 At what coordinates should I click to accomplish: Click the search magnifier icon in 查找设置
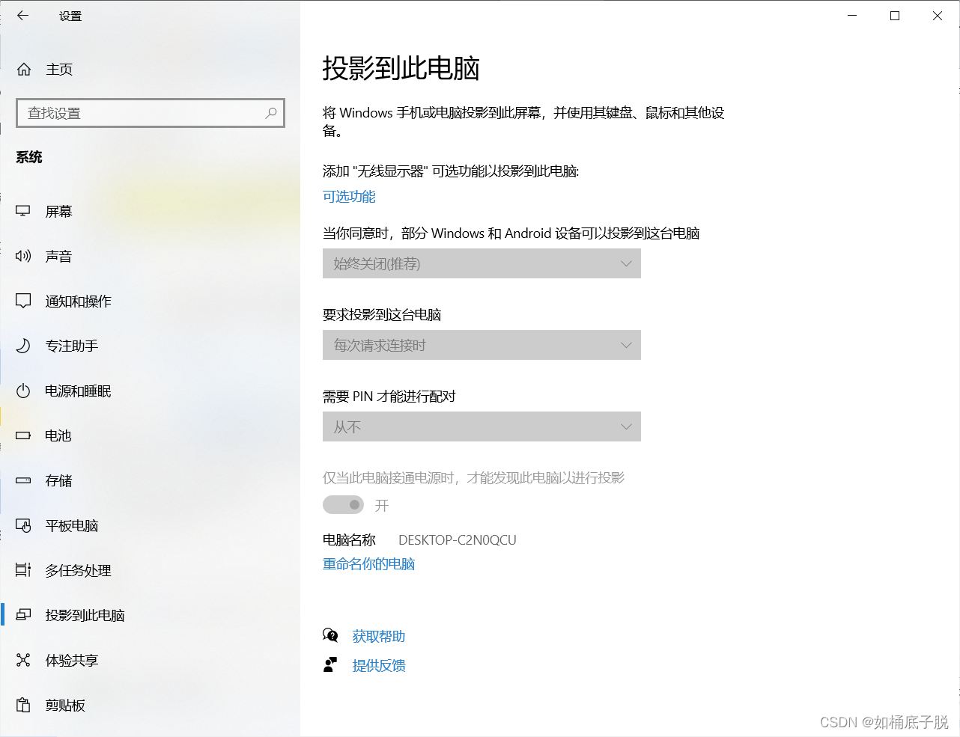[x=271, y=113]
